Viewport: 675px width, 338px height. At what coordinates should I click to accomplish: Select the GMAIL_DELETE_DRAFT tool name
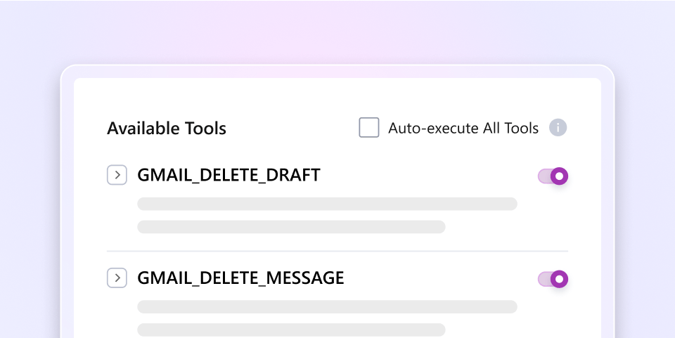point(229,175)
